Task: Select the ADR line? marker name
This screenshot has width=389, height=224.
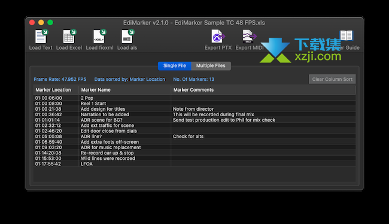Action: tap(92, 137)
